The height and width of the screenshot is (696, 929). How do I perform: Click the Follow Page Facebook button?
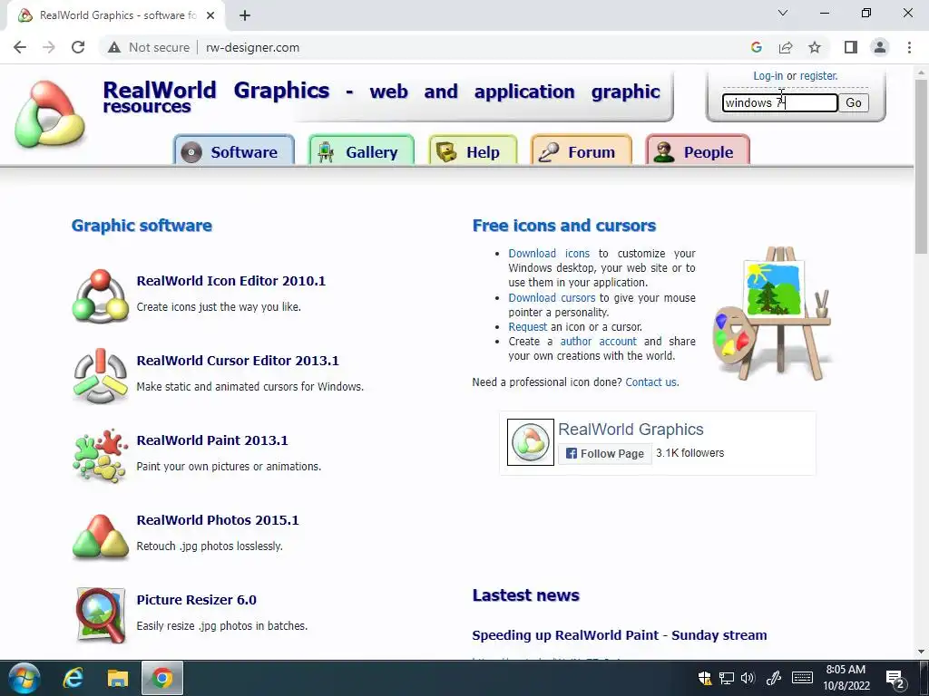click(x=605, y=454)
